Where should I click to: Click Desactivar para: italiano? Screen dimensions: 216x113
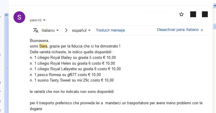(x=178, y=30)
